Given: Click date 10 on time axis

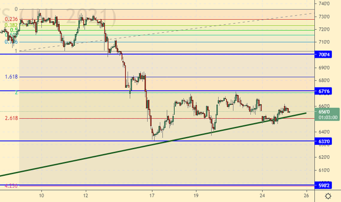Looking at the screenshot, I should coord(41,195).
